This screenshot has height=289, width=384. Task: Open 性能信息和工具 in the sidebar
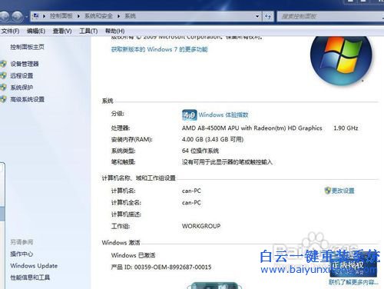(30, 277)
